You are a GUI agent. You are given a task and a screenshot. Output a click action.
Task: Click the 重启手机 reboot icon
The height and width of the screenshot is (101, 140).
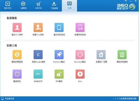coord(17,74)
